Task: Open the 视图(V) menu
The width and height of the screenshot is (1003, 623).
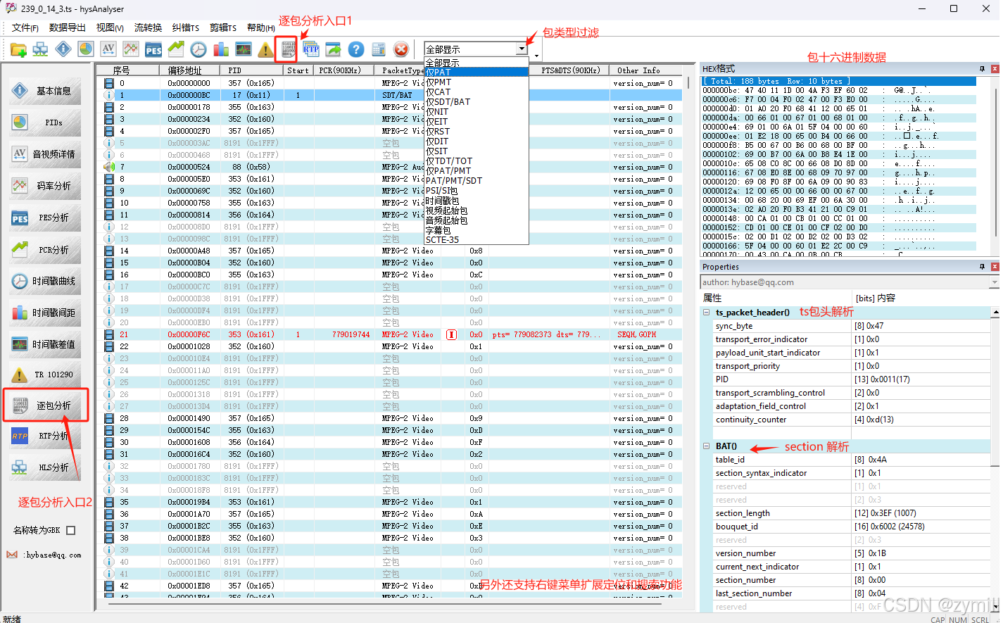Action: tap(110, 27)
